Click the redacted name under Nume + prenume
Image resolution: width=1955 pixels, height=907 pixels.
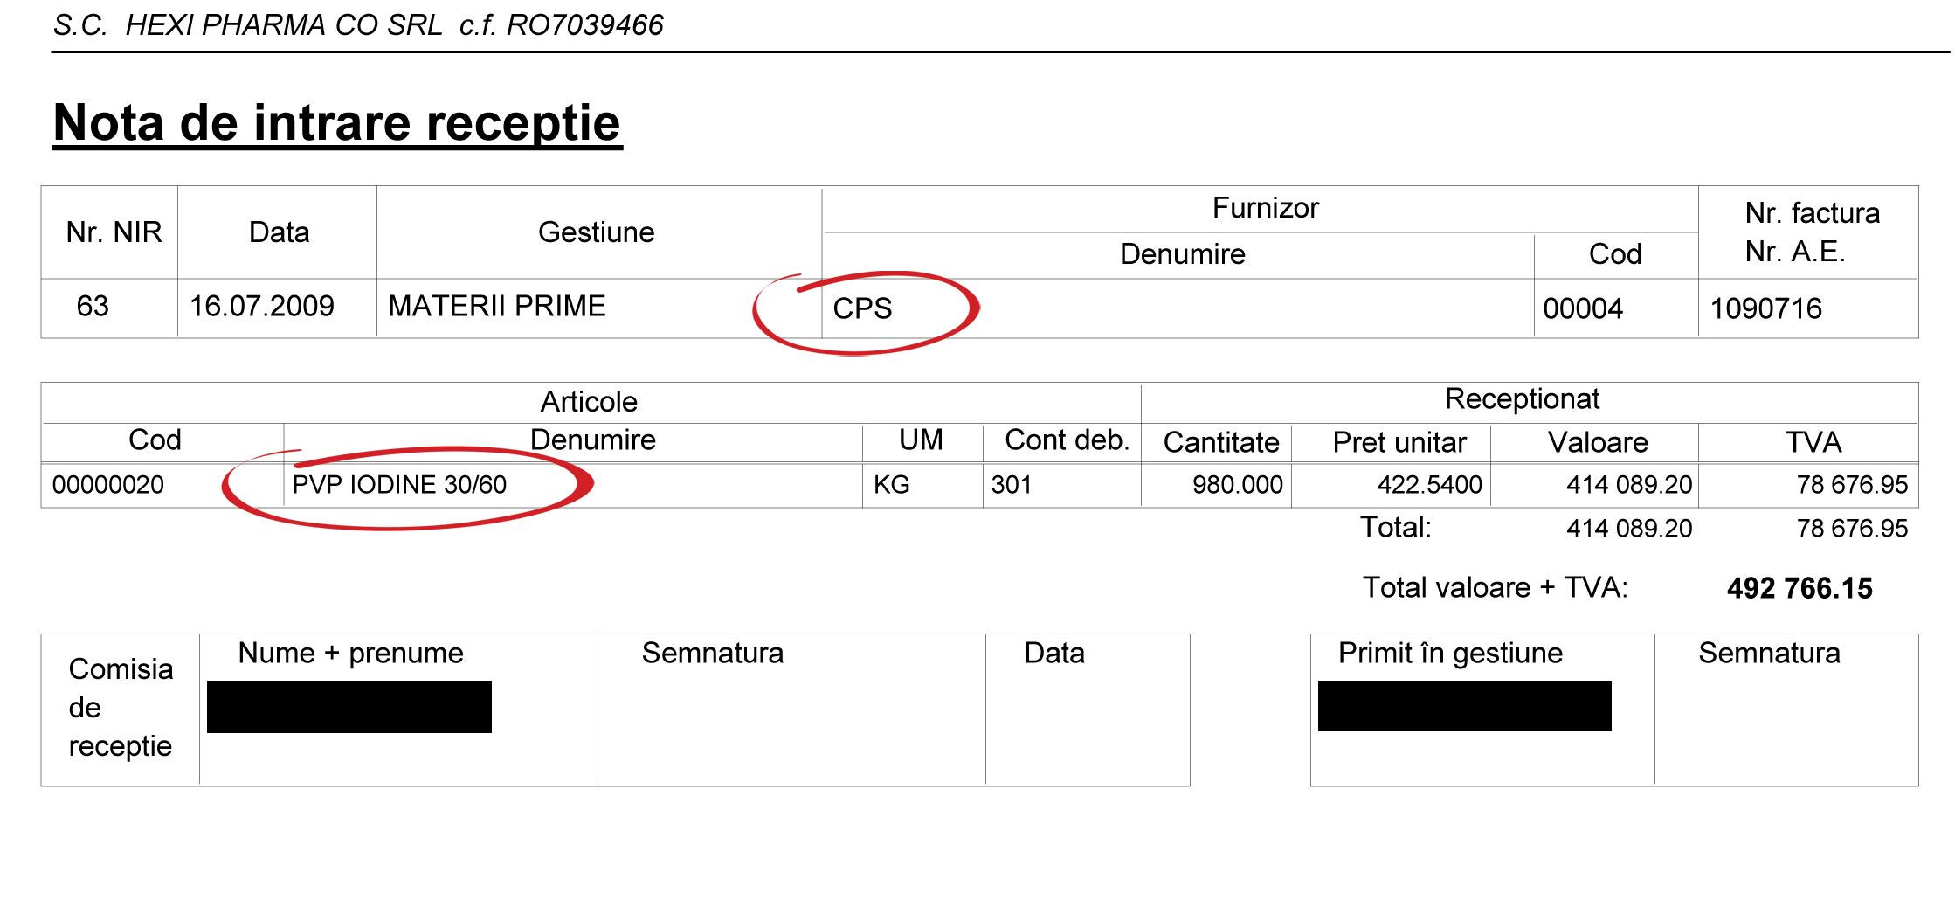349,707
